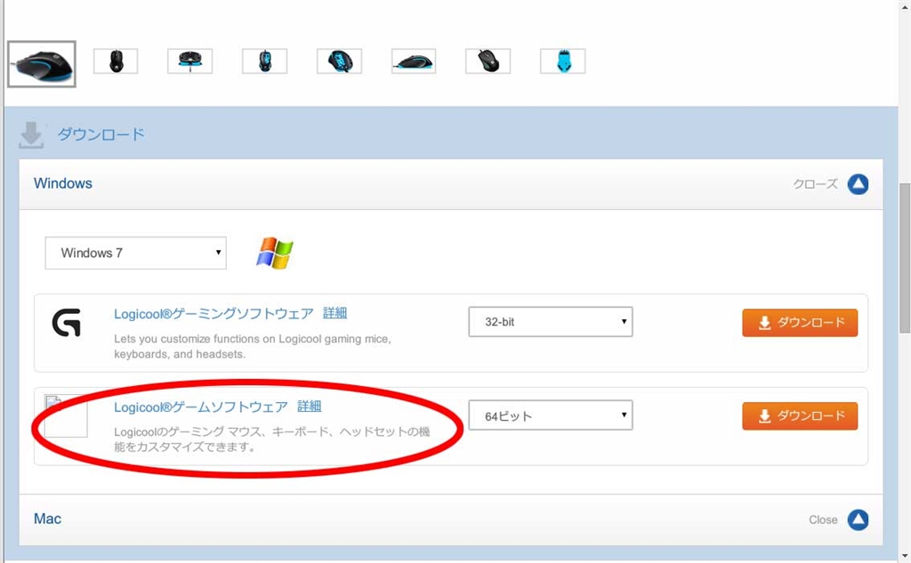This screenshot has height=563, width=911.
Task: Open 詳細 link for ゲーミングソフトウェア
Action: [335, 313]
